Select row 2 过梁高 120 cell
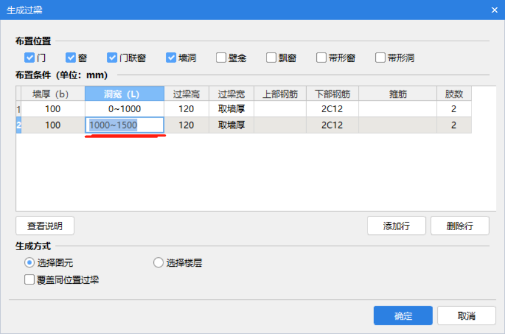505x334 pixels. pyautogui.click(x=186, y=125)
